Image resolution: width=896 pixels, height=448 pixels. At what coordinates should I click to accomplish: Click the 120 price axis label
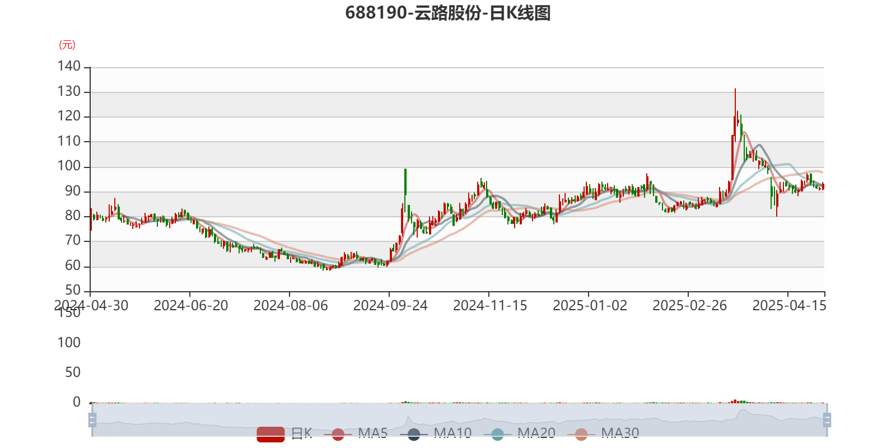(x=69, y=116)
